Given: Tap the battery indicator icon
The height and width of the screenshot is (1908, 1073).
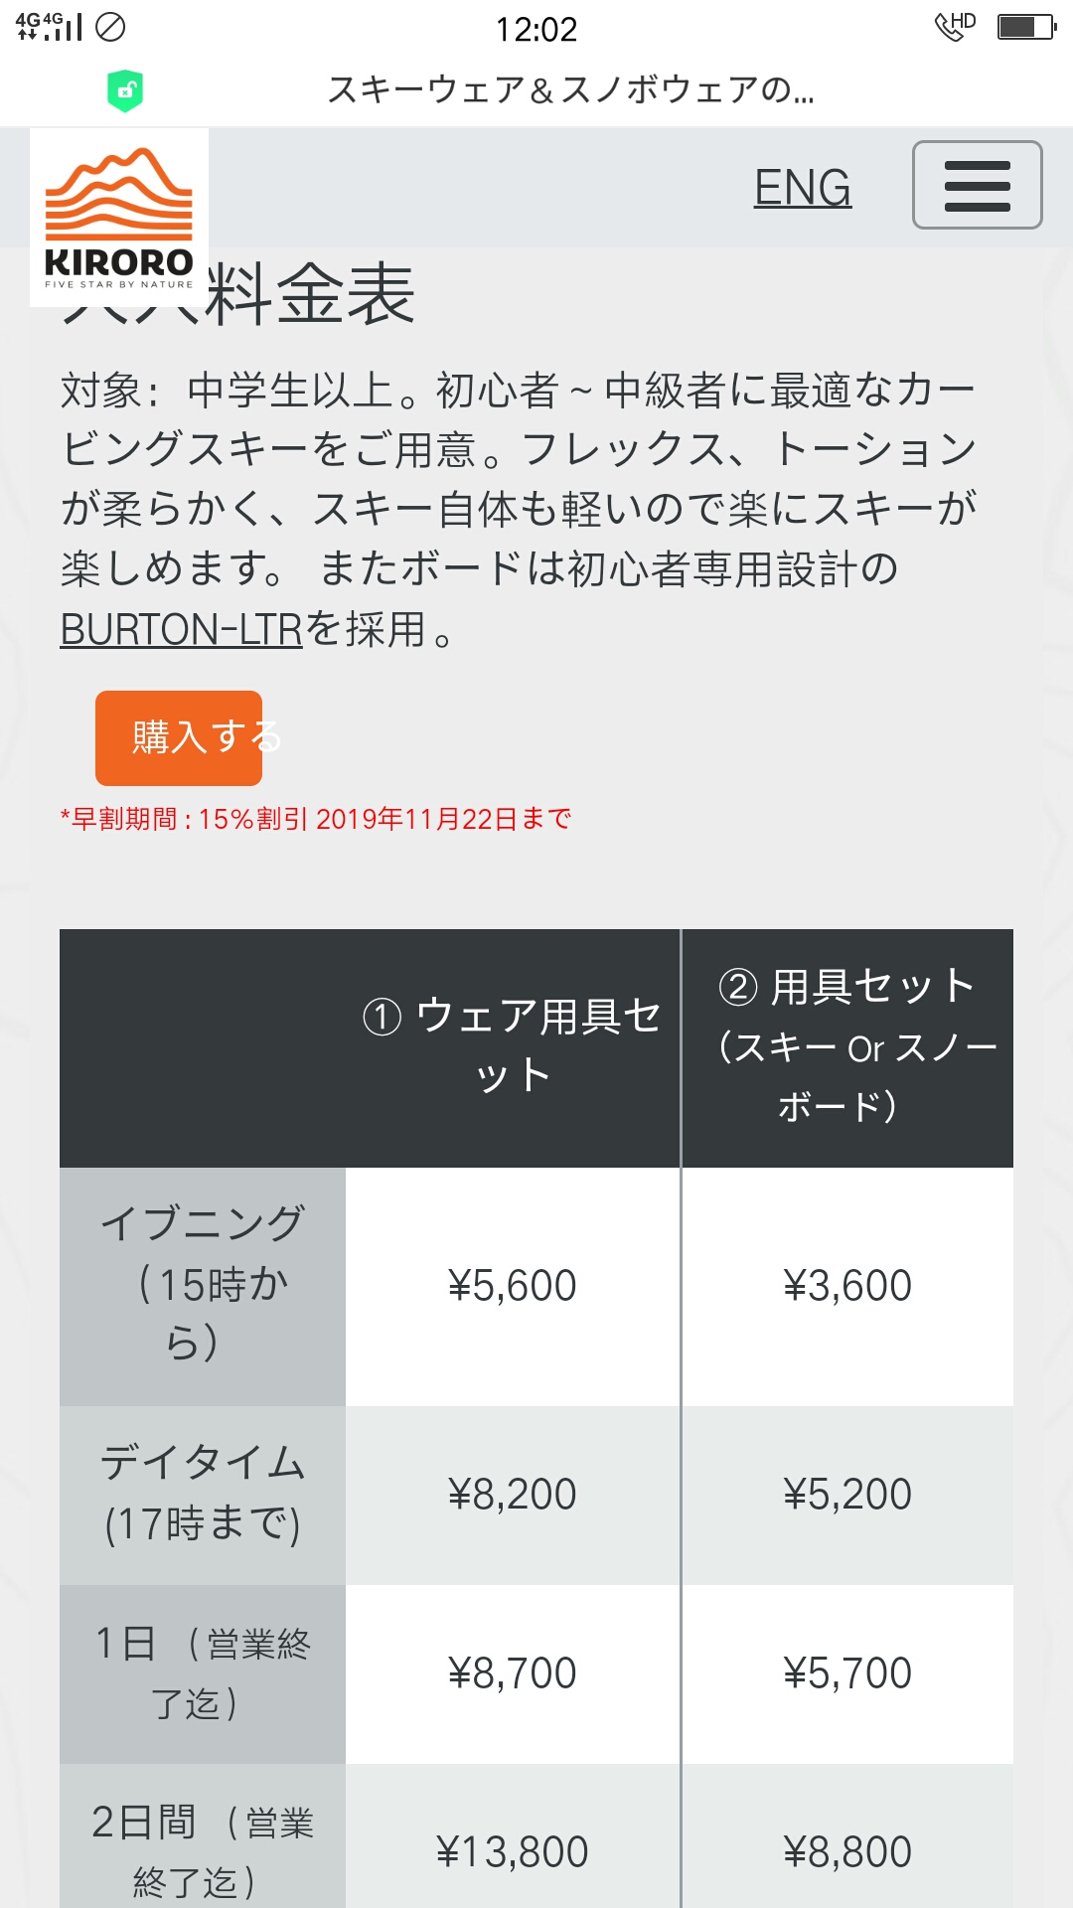Looking at the screenshot, I should [1026, 27].
